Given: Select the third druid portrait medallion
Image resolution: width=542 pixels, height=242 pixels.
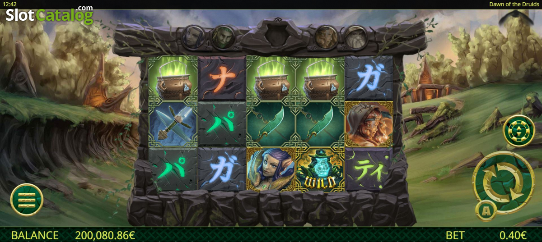Looking at the screenshot, I should tap(326, 37).
